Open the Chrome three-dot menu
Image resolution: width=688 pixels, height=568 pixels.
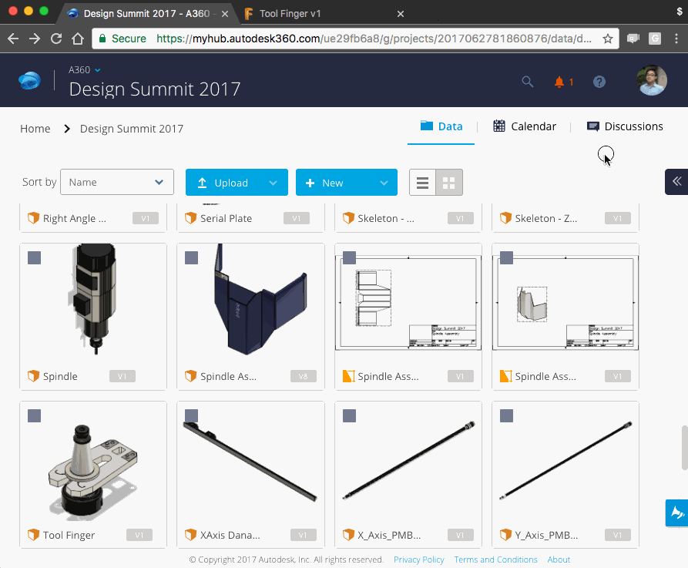tap(676, 39)
